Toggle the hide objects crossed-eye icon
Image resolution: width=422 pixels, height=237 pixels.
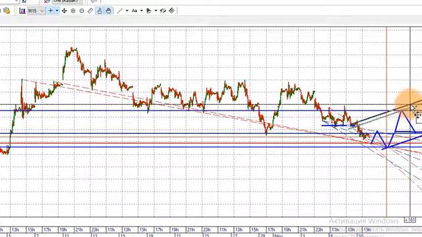pyautogui.click(x=163, y=11)
